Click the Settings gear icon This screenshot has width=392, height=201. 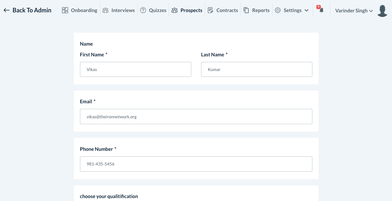[278, 10]
